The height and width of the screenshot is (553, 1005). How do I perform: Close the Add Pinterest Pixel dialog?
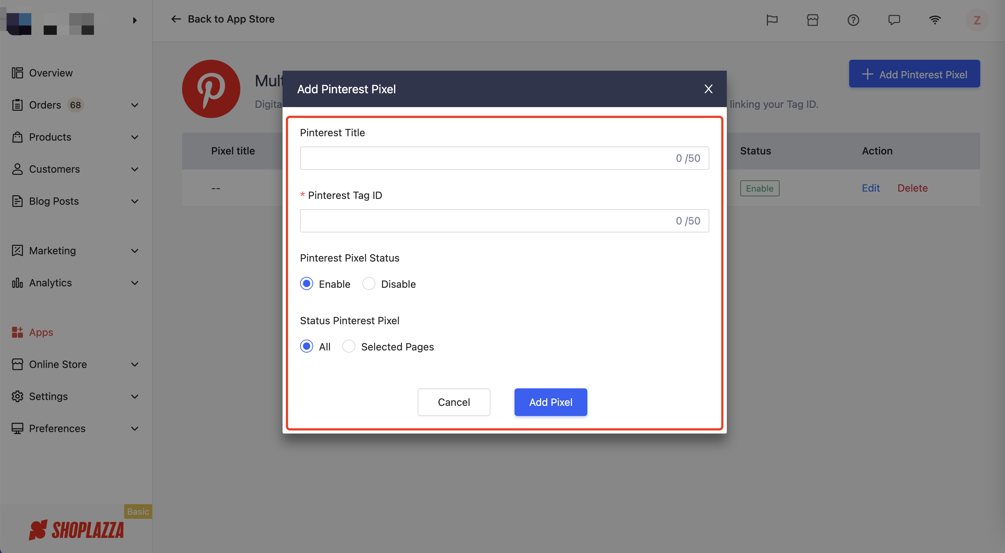click(x=709, y=89)
